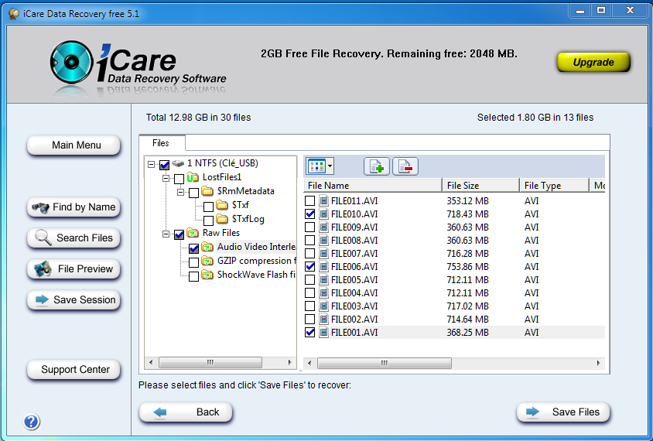Uncheck the FILE006.AVI checkbox
Screen dimensions: 653x441
(309, 266)
